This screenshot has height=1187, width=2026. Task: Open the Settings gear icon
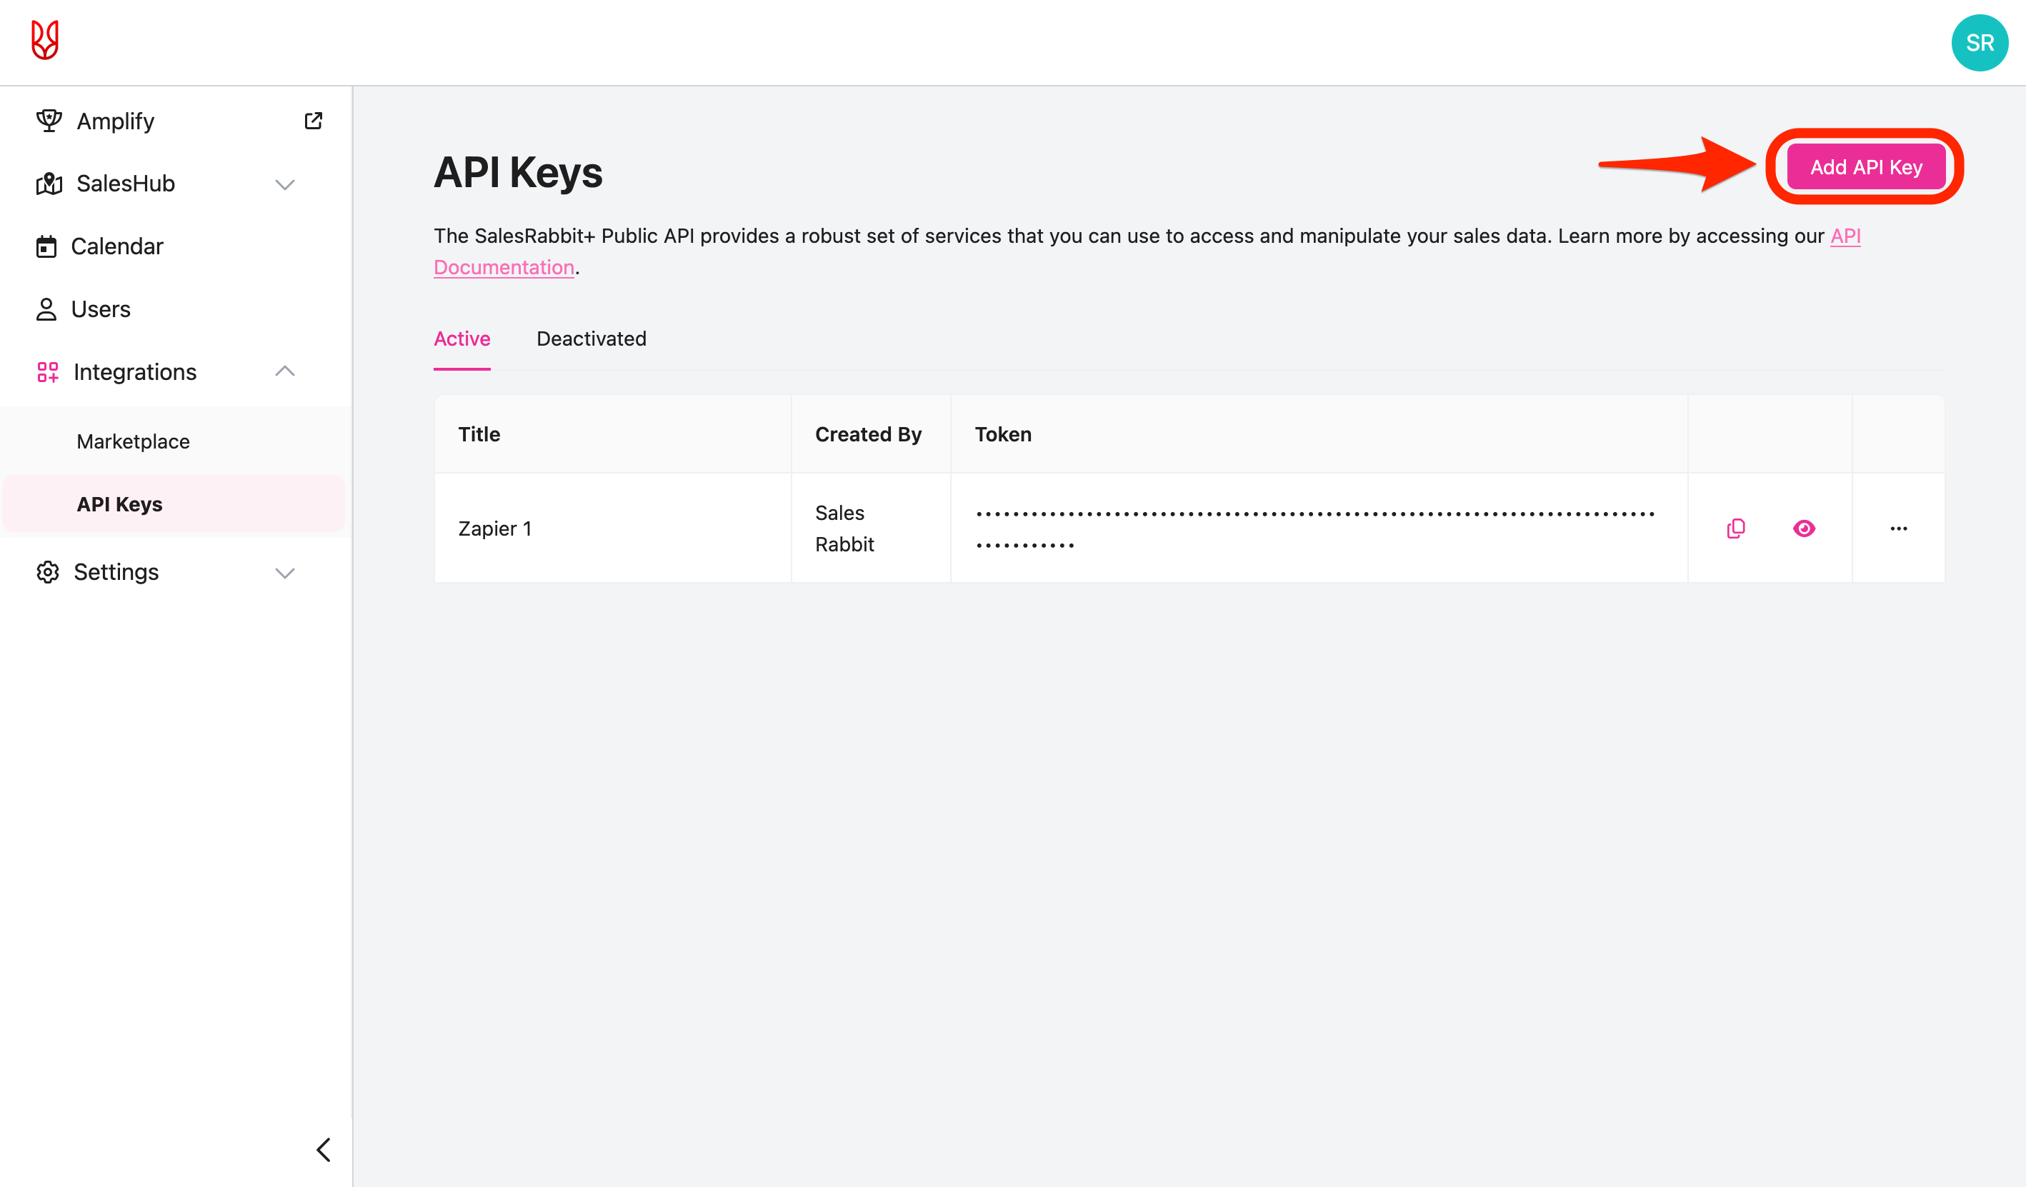tap(46, 571)
